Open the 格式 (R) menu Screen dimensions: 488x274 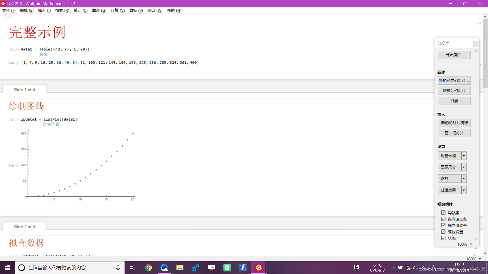point(62,10)
